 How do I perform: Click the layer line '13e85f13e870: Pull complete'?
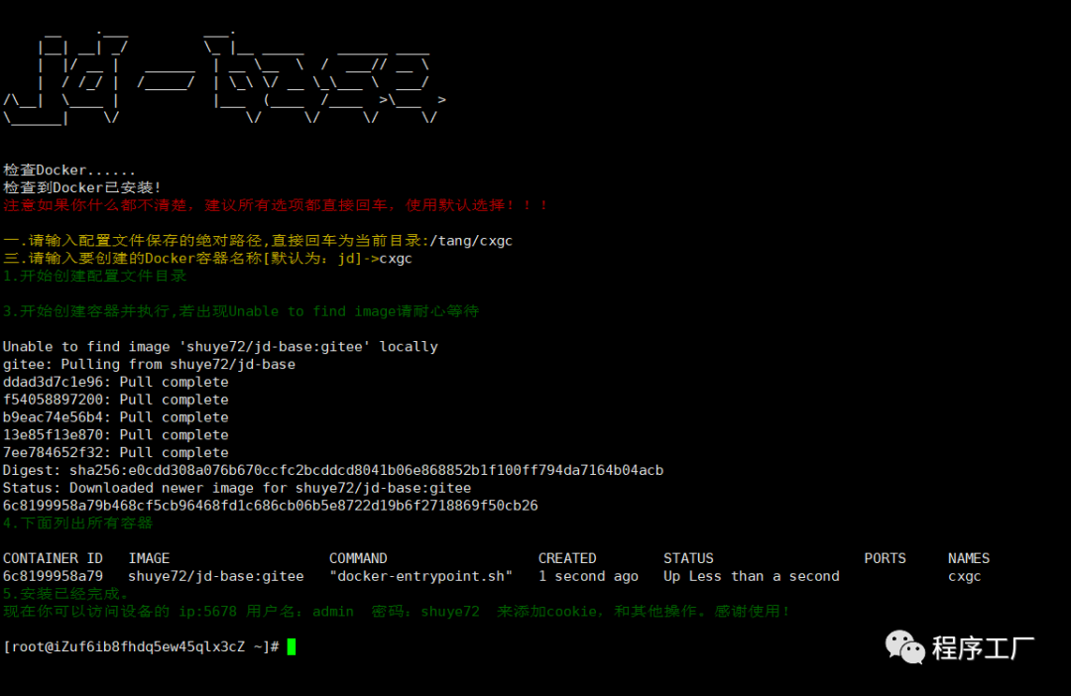click(x=115, y=436)
